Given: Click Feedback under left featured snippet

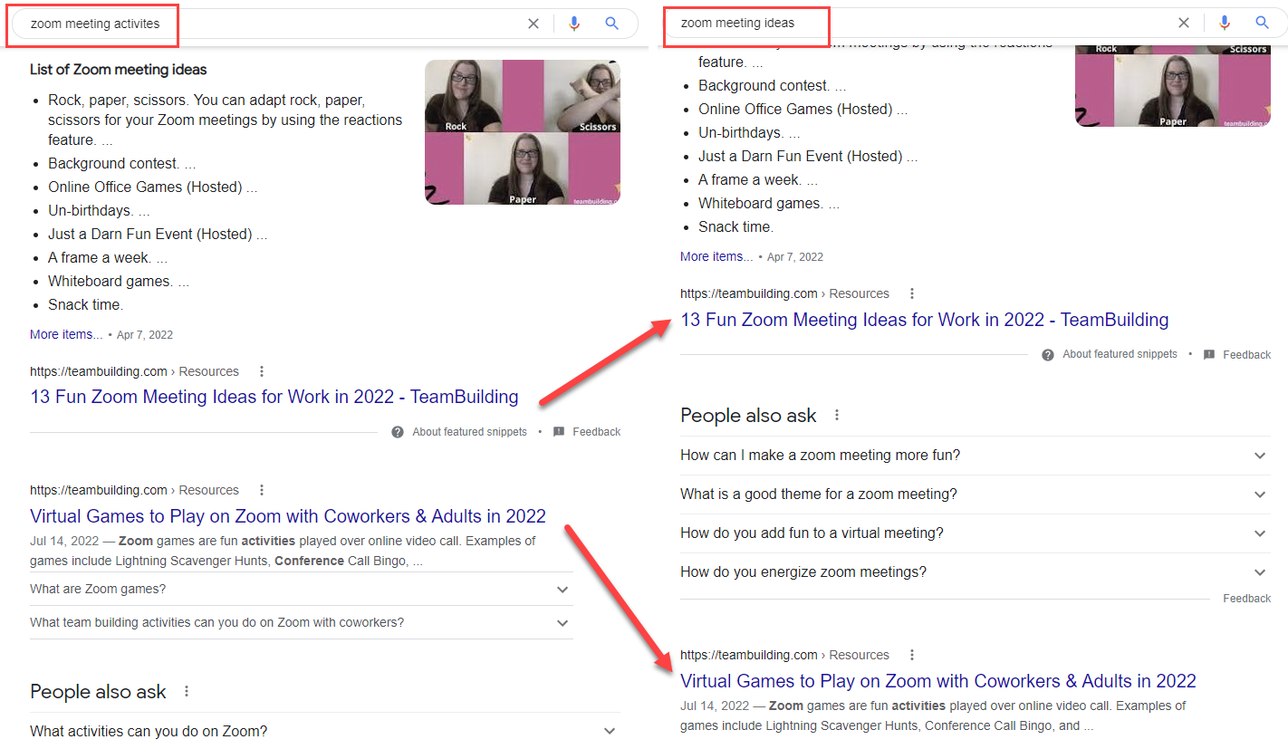Looking at the screenshot, I should coord(597,432).
